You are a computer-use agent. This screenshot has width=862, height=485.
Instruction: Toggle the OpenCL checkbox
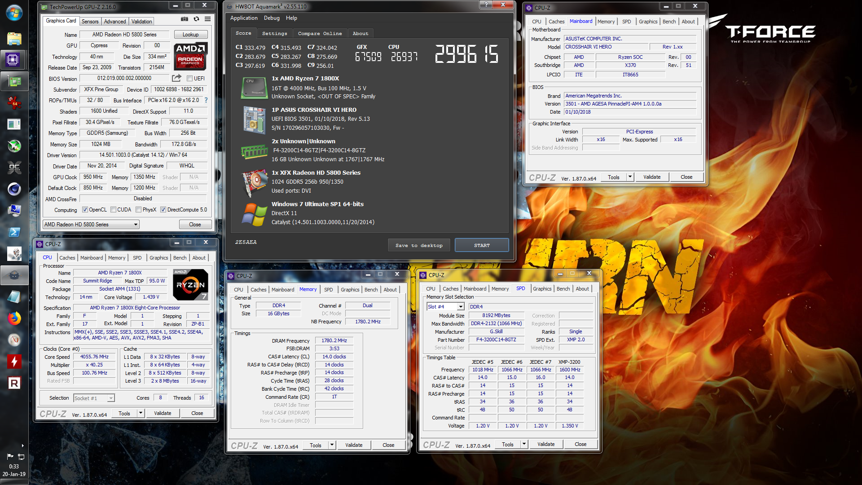[x=85, y=210]
